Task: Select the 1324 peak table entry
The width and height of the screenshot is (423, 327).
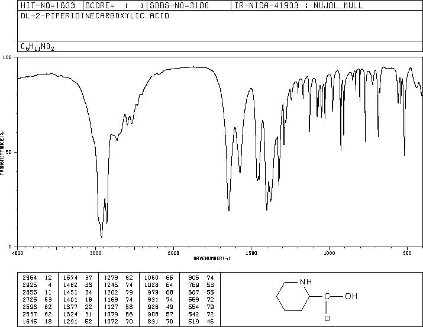Action: click(78, 315)
